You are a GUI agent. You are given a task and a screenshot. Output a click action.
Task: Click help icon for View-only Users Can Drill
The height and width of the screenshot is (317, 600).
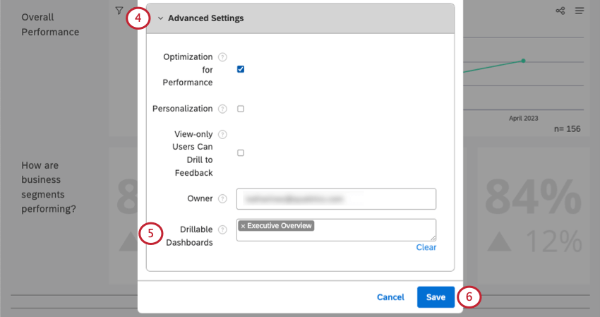(222, 134)
